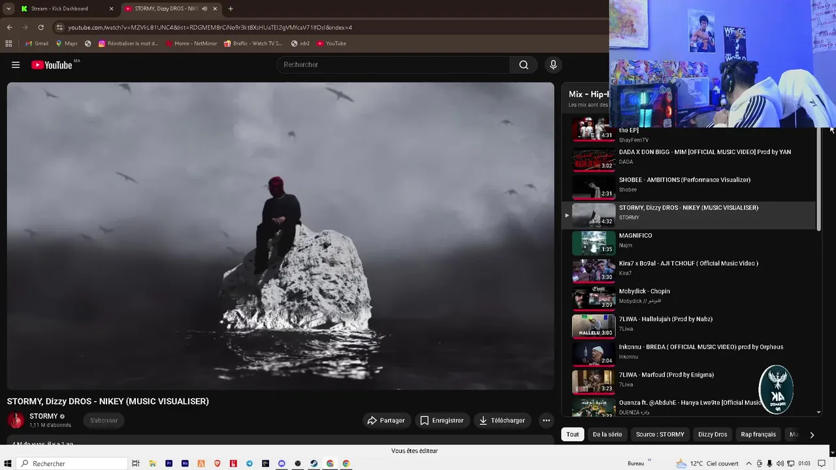Download video with Télécharger button

(x=502, y=420)
